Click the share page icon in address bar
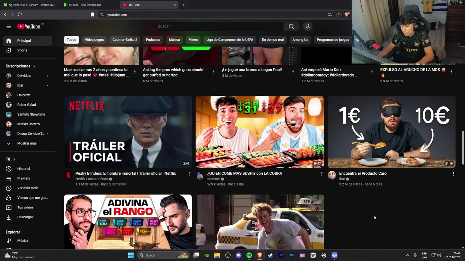Viewport: 465px width, 261px height. (338, 14)
